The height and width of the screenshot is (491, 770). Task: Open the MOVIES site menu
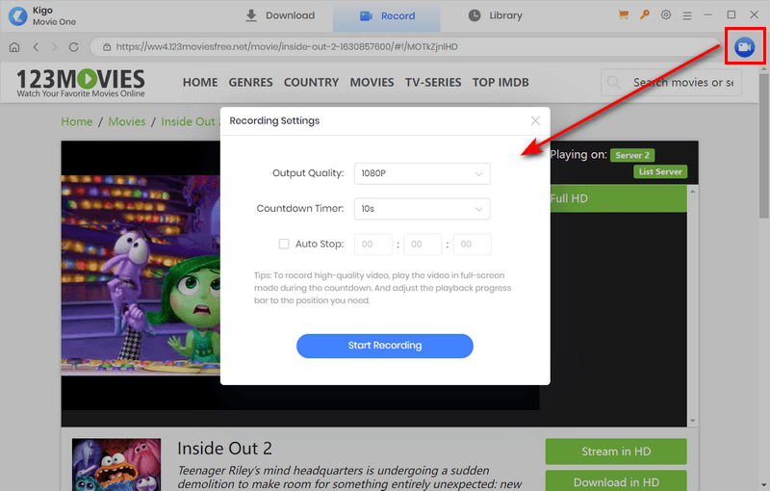click(x=372, y=83)
